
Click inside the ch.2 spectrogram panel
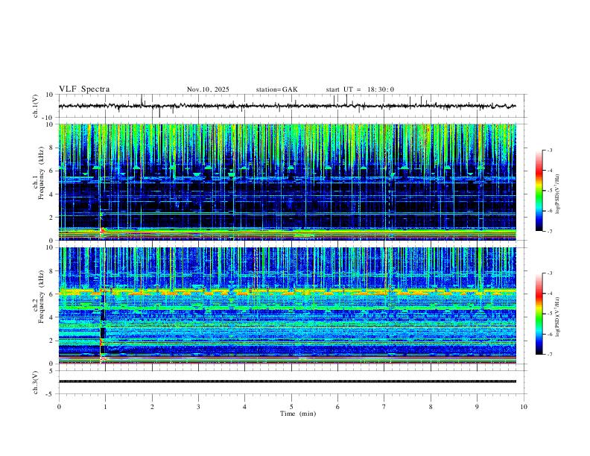pos(287,305)
